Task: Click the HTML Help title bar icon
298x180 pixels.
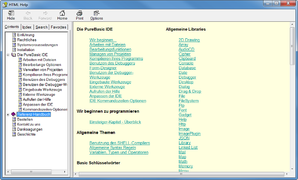Action: (5, 4)
